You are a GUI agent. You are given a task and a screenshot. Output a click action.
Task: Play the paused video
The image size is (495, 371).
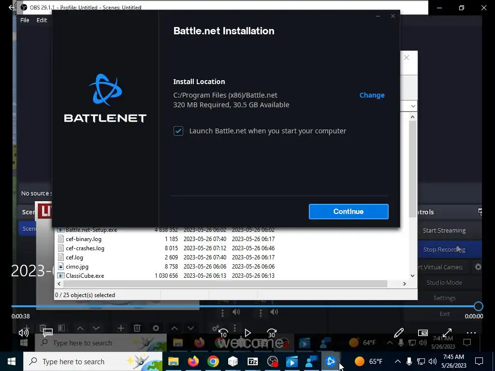247,333
